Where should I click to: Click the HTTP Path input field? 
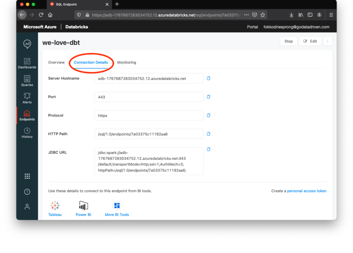149,134
